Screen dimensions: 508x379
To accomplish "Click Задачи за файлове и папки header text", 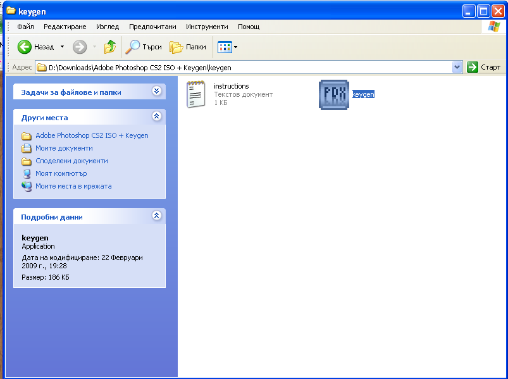I will tap(71, 92).
